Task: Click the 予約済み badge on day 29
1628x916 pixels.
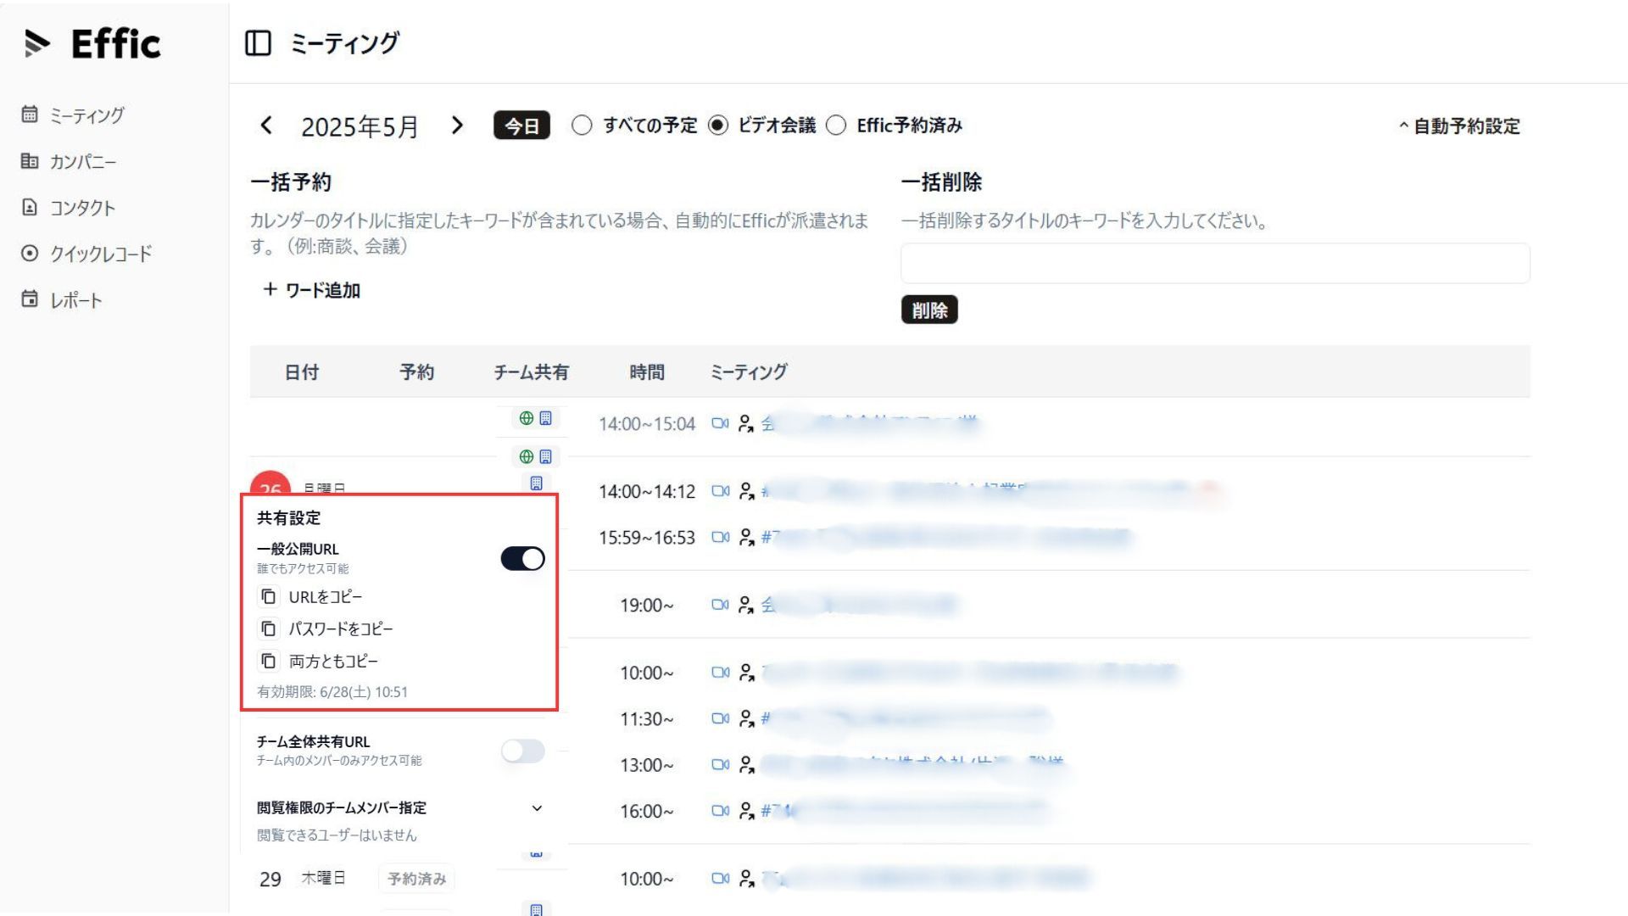Action: (416, 879)
